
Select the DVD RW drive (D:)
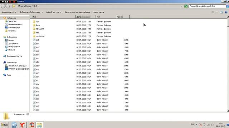19,69
